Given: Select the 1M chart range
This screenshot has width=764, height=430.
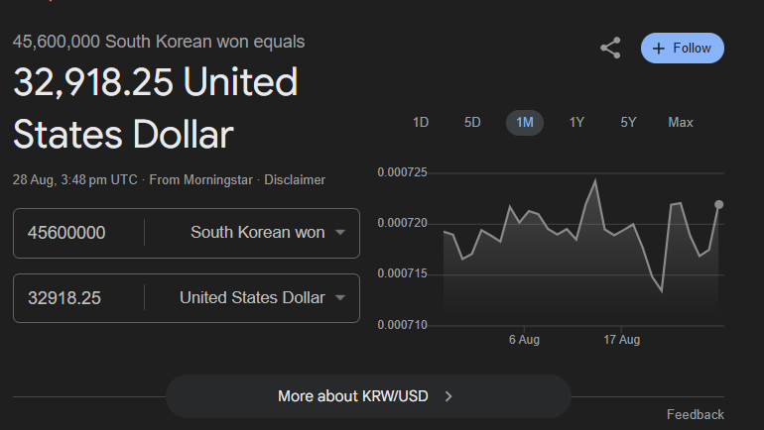Looking at the screenshot, I should [525, 123].
